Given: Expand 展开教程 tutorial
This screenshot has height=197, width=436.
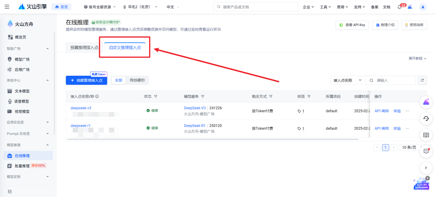Looking at the screenshot, I should click(x=417, y=58).
